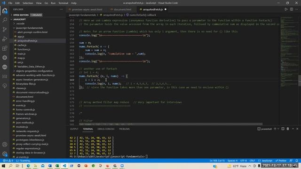301x169 pixels.
Task: Click javascript-fundamentals in breadcrumb
Action: (82, 15)
